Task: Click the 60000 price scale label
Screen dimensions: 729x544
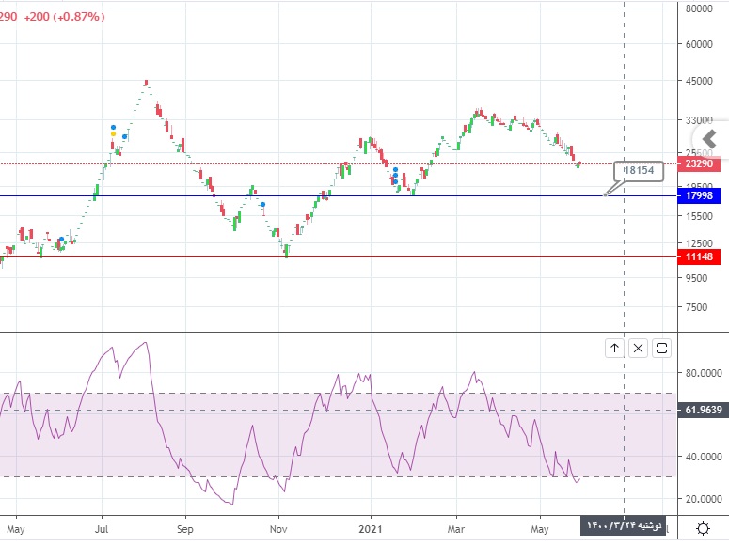Action: [699, 44]
